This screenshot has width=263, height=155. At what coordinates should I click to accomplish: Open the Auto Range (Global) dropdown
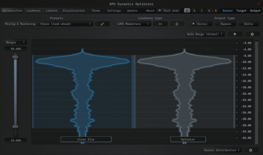coord(205,34)
